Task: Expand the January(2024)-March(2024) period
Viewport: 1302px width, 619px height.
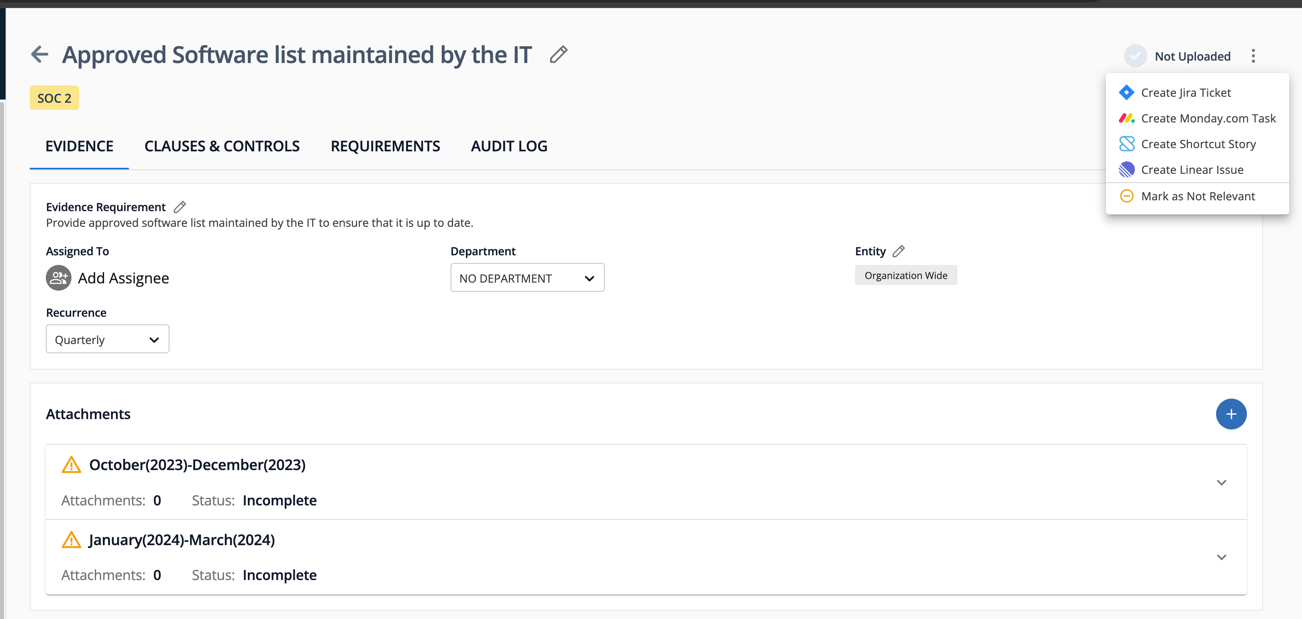Action: (x=1221, y=557)
